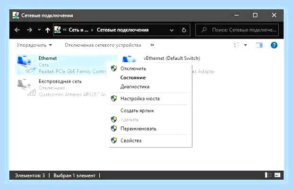Select 'Сетевые подключения' breadcrumb
The image size is (293, 189).
coord(122,30)
